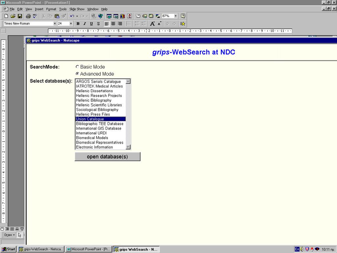The width and height of the screenshot is (337, 253).
Task: Select the Advanced Mode radio button
Action: point(77,74)
